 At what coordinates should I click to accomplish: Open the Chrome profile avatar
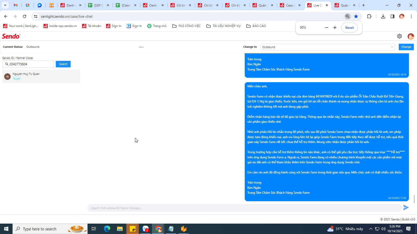coord(402,16)
